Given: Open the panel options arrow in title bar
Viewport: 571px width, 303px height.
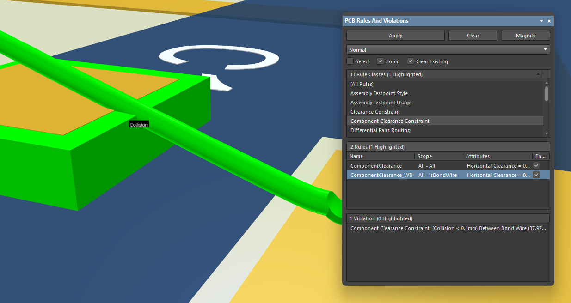Looking at the screenshot, I should tap(541, 21).
